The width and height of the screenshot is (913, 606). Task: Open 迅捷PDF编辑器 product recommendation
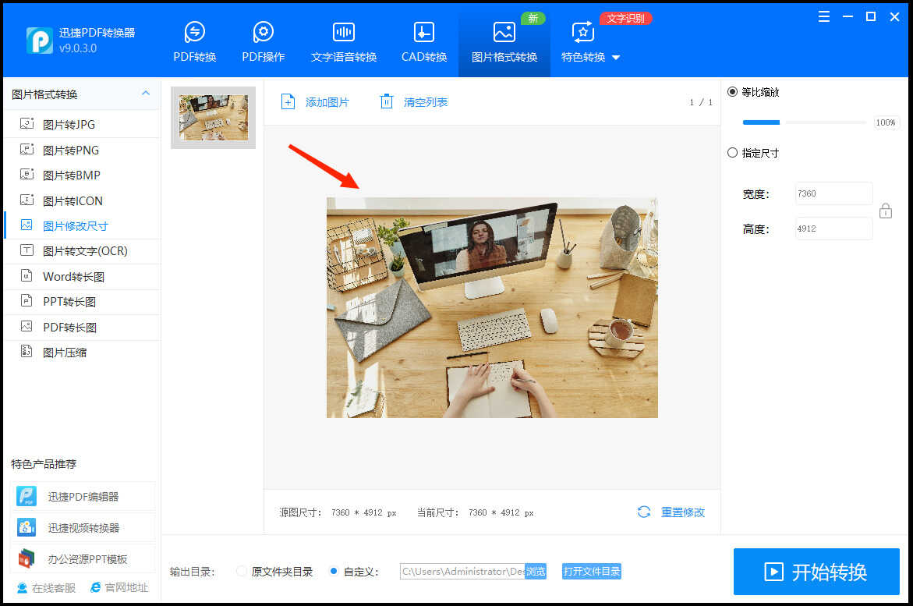[83, 497]
